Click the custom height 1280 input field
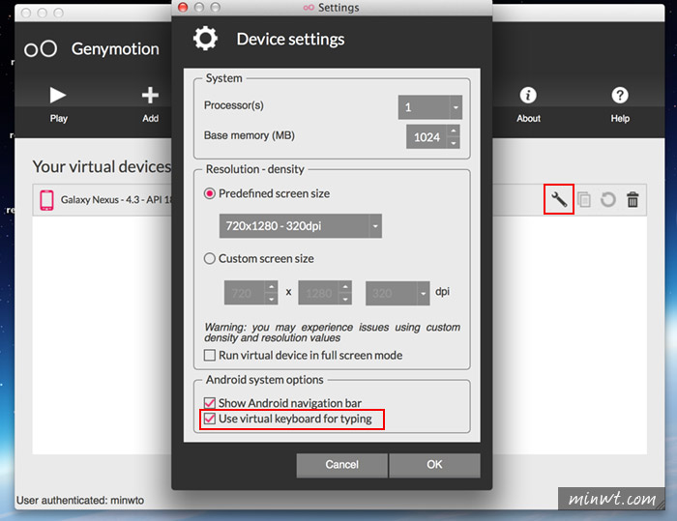 click(x=319, y=293)
